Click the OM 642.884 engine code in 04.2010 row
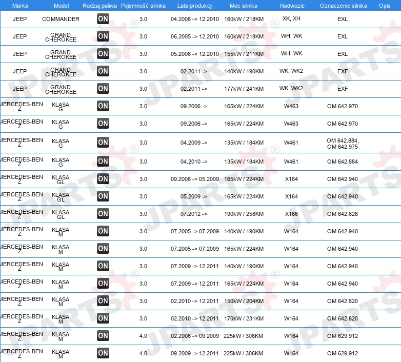401x362 pixels. [x=343, y=162]
